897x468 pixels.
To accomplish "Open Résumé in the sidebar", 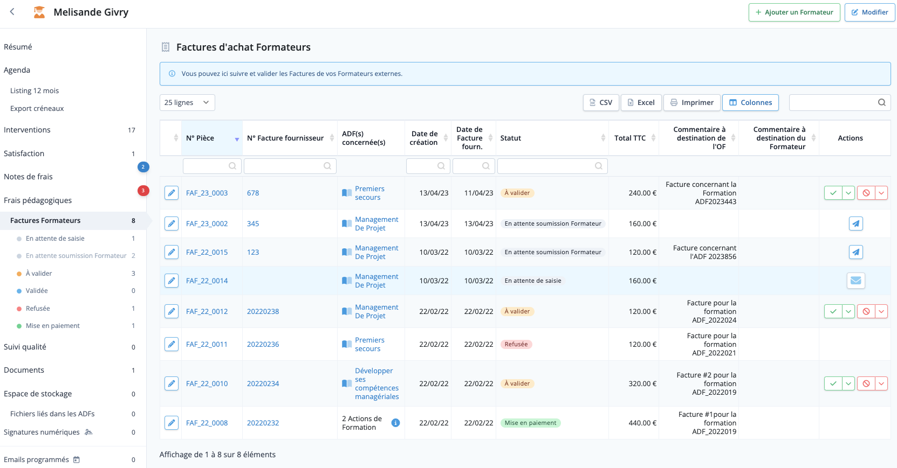I will click(x=18, y=47).
